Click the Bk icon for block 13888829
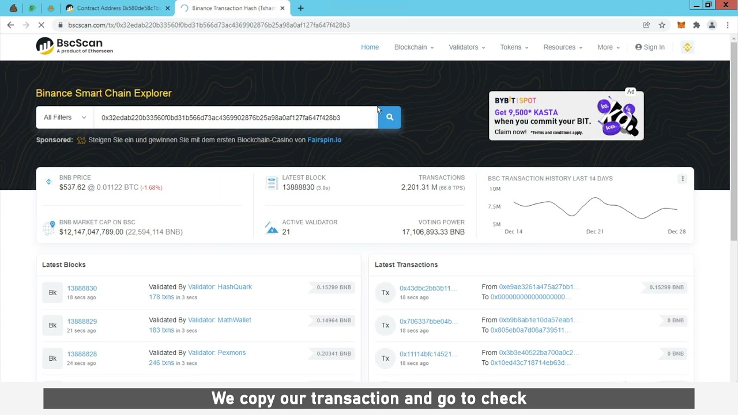The width and height of the screenshot is (738, 415). coord(52,326)
